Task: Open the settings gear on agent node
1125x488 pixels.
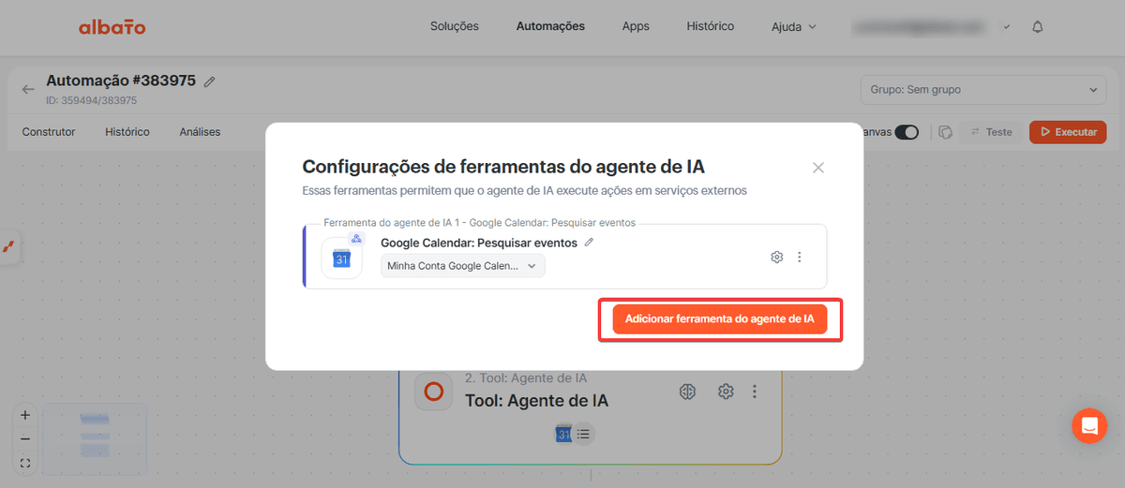Action: pos(726,392)
